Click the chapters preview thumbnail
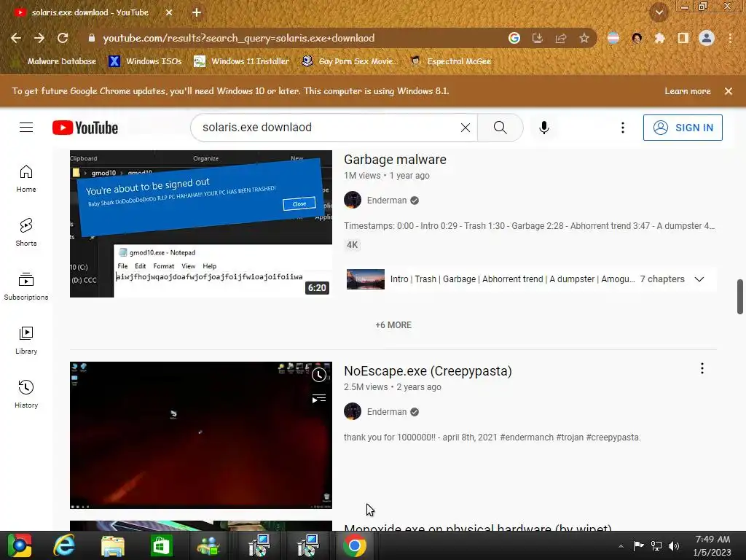Image resolution: width=746 pixels, height=560 pixels. tap(366, 279)
